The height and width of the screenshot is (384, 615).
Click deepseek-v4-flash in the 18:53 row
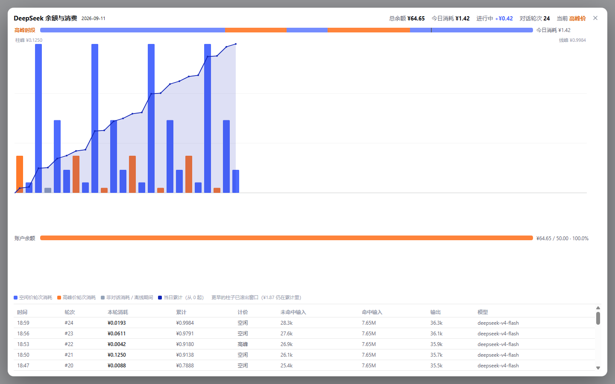[498, 344]
